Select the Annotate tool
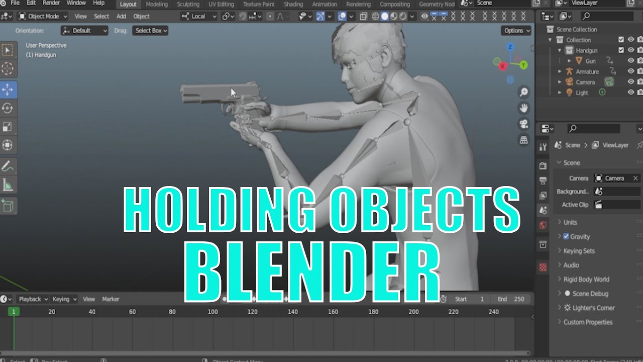The height and width of the screenshot is (362, 643). [x=8, y=166]
